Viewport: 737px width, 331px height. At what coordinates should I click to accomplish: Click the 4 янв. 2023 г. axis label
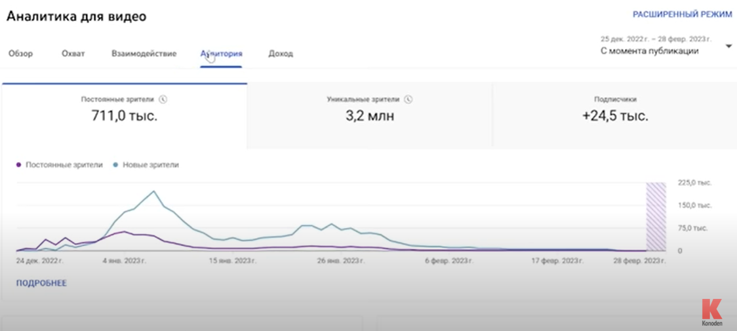coord(125,260)
